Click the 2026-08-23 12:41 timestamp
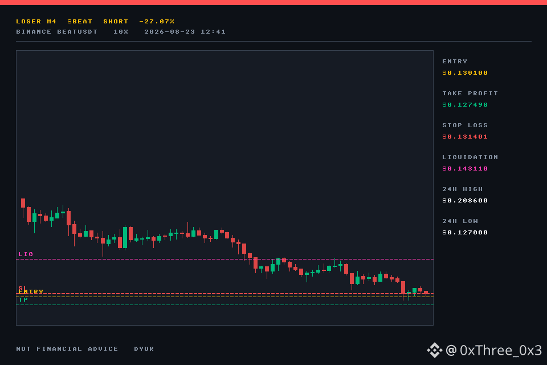This screenshot has height=365, width=547. pyautogui.click(x=185, y=32)
